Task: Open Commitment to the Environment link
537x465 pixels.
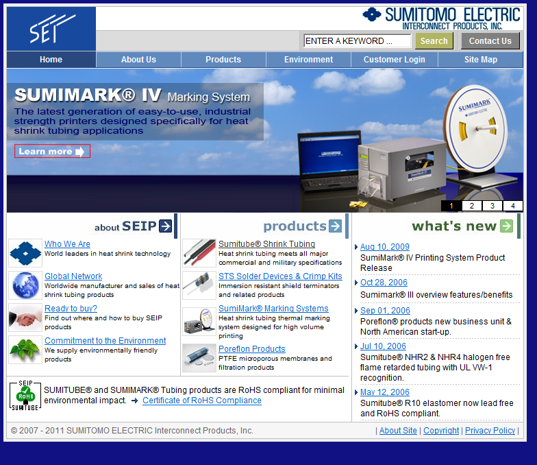Action: (105, 340)
